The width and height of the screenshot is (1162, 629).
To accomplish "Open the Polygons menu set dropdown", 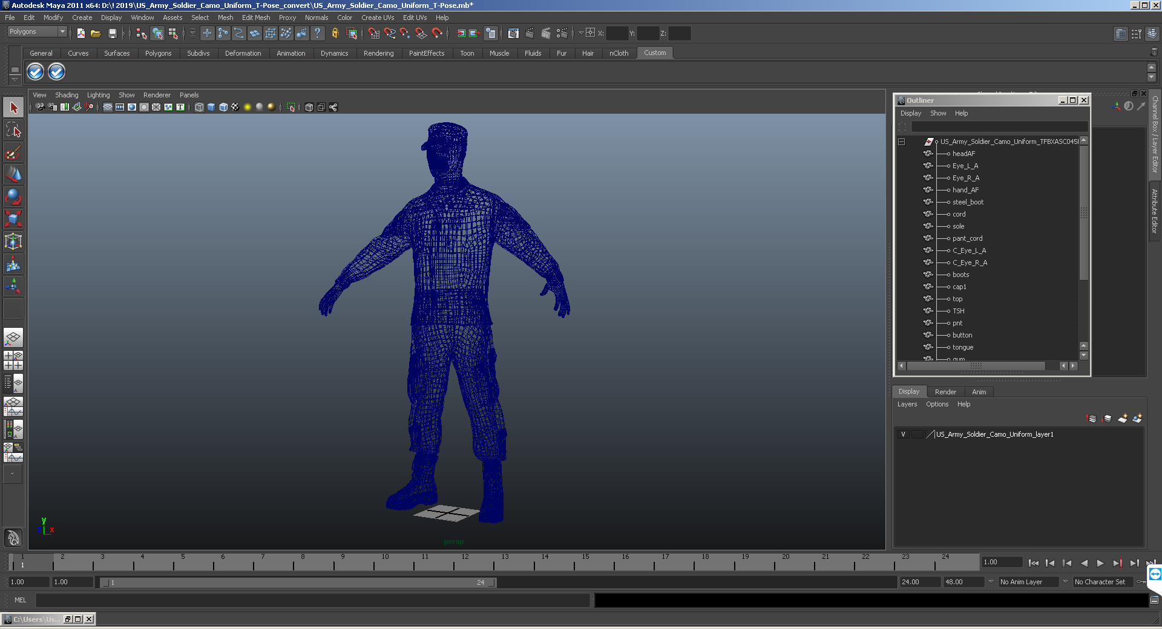I will click(x=62, y=31).
